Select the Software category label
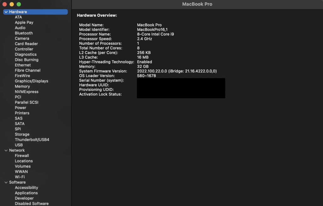Image resolution: width=323 pixels, height=206 pixels. coord(17,183)
